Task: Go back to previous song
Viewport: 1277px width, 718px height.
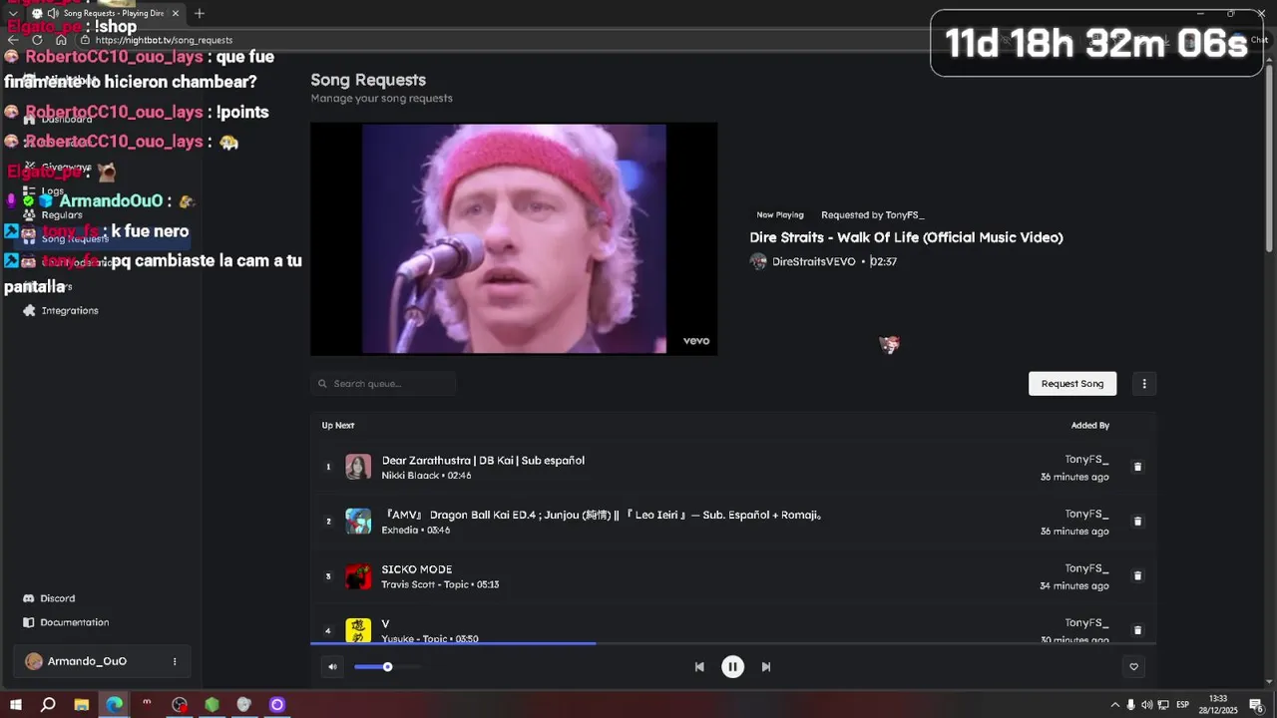Action: (699, 667)
